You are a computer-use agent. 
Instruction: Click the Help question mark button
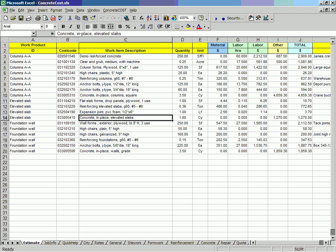point(201,18)
